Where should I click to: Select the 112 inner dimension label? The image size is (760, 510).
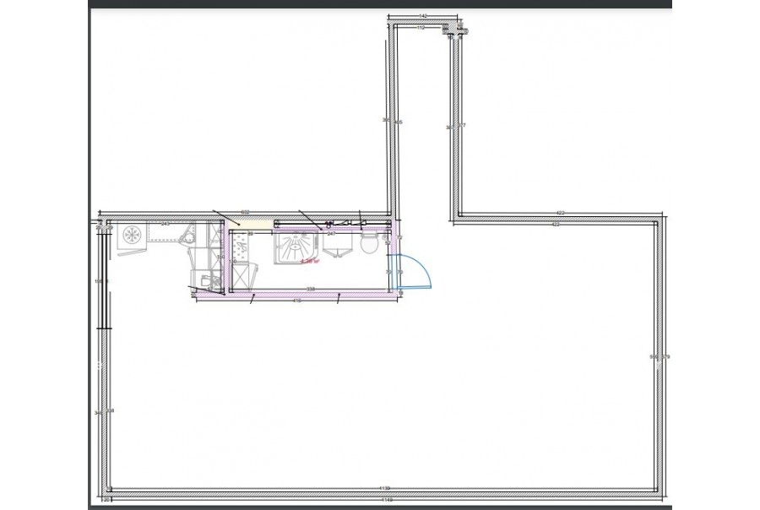click(421, 27)
